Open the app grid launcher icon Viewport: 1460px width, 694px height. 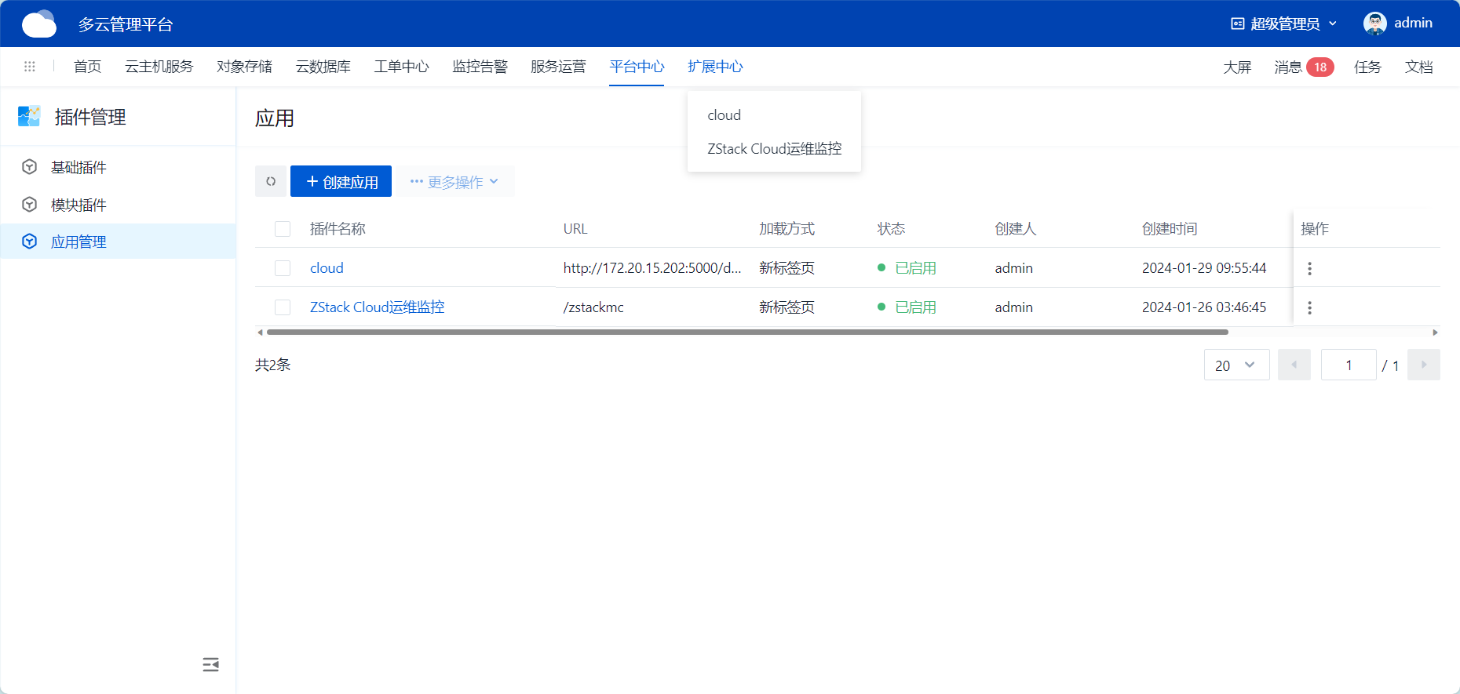(30, 67)
